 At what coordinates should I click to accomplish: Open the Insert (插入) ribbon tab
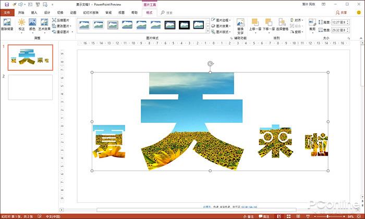pyautogui.click(x=34, y=11)
